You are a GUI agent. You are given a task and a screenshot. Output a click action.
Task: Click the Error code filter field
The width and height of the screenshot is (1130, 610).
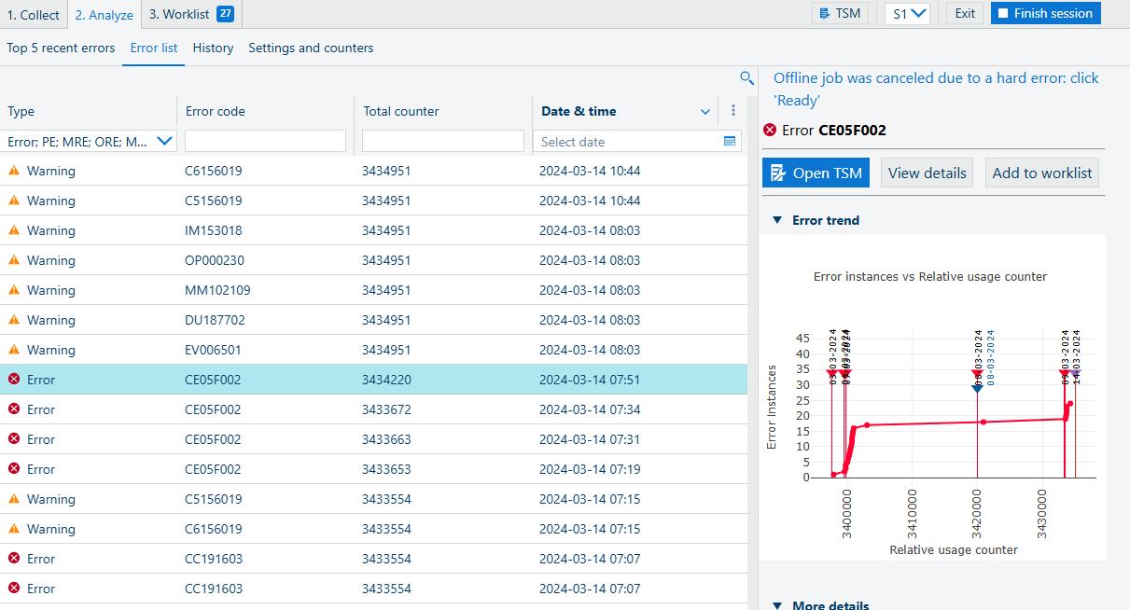pyautogui.click(x=265, y=142)
